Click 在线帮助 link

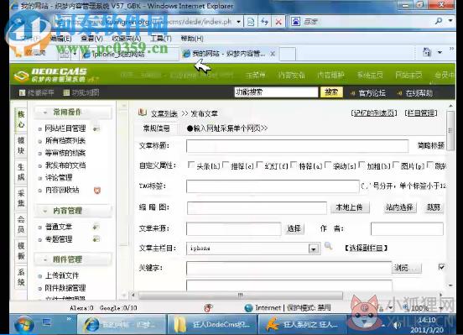(x=419, y=93)
